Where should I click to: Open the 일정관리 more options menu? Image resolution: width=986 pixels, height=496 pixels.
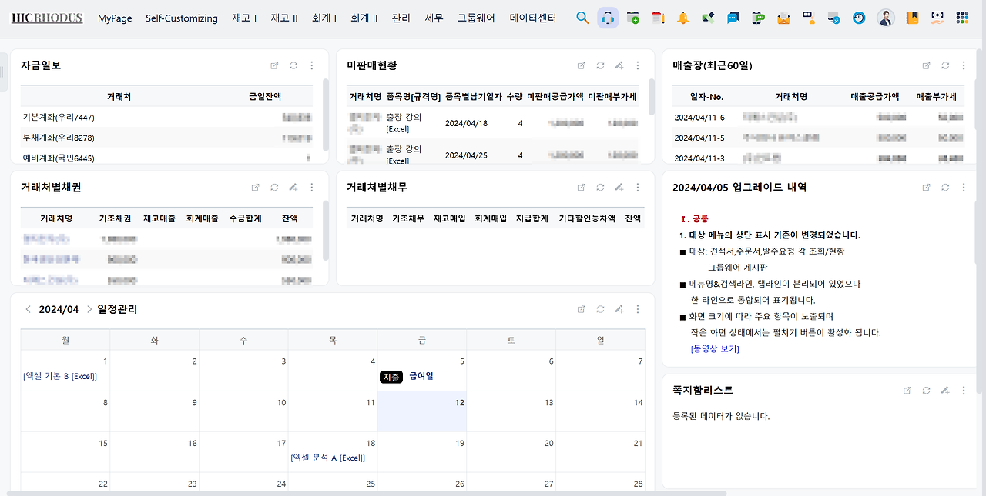(638, 309)
